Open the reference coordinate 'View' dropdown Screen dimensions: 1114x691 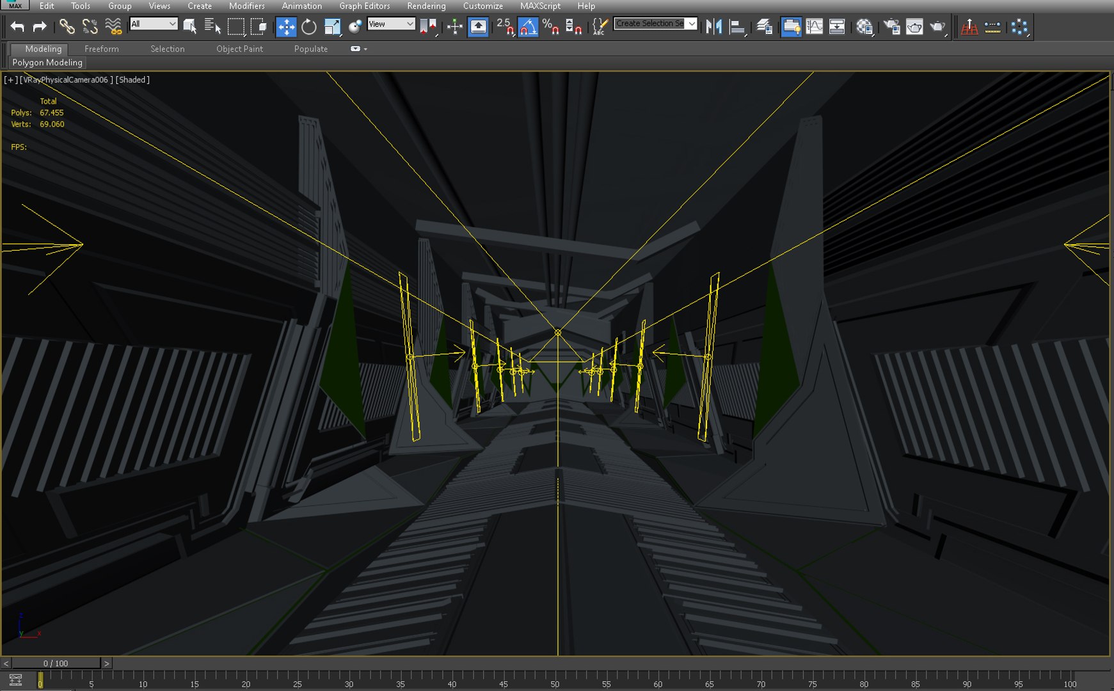pyautogui.click(x=391, y=24)
